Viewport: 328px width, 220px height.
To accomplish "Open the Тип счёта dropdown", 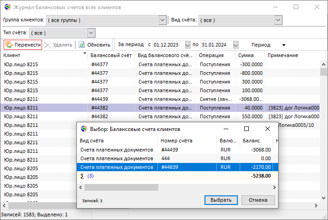I will point(91,33).
